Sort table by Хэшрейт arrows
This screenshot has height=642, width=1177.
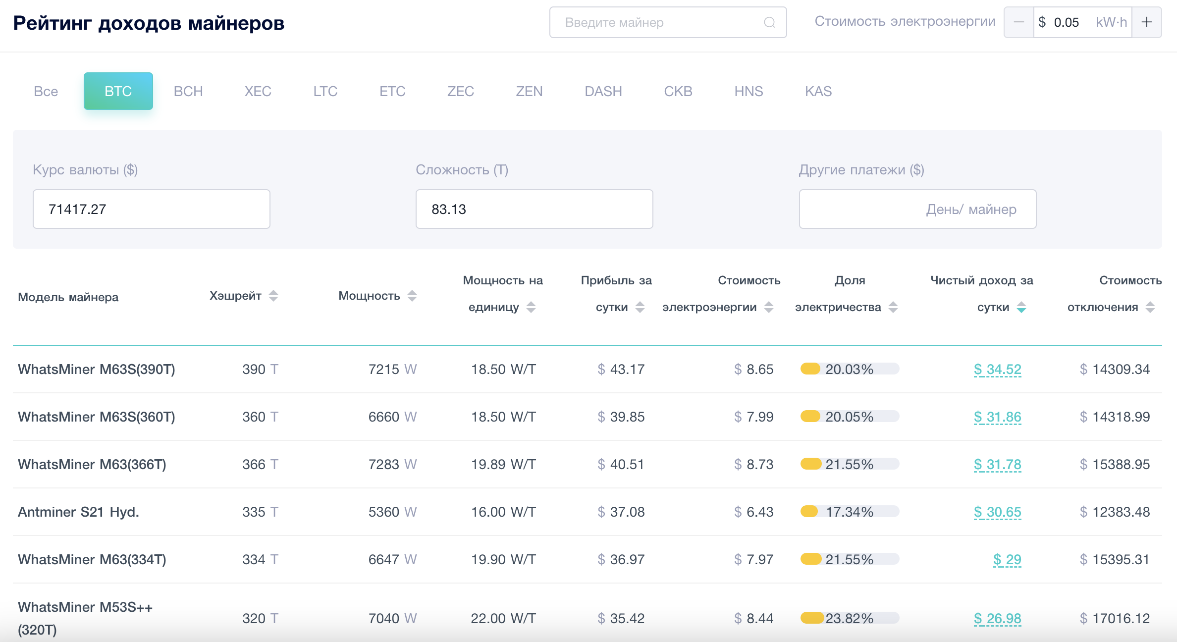[273, 296]
